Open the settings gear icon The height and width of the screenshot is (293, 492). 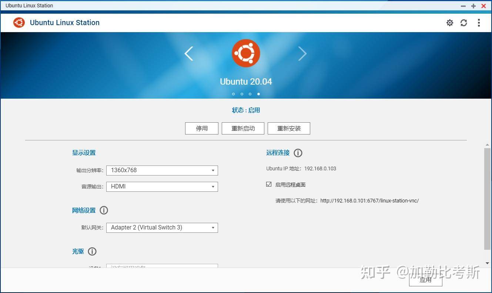(449, 23)
